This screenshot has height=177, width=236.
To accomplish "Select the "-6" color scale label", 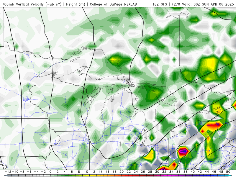I will 29,172.
